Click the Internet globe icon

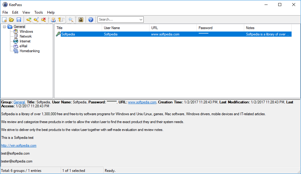(x=16, y=41)
